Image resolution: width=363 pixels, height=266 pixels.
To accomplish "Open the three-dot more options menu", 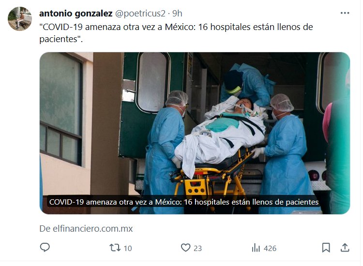I will tap(345, 13).
